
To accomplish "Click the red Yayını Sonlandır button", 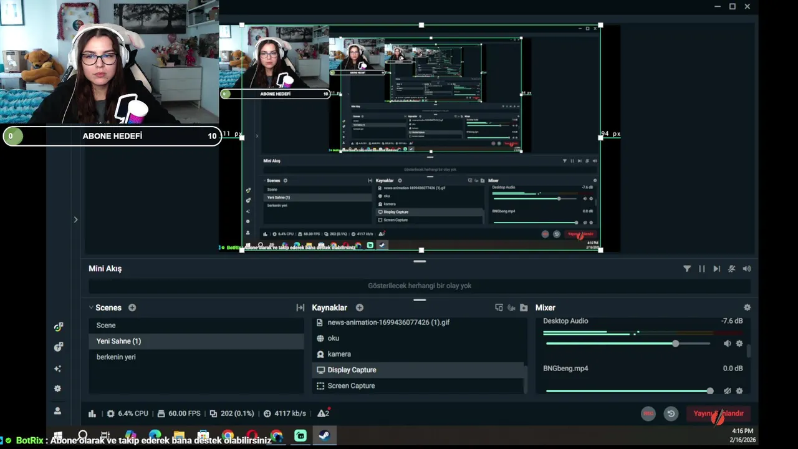I will tap(719, 413).
